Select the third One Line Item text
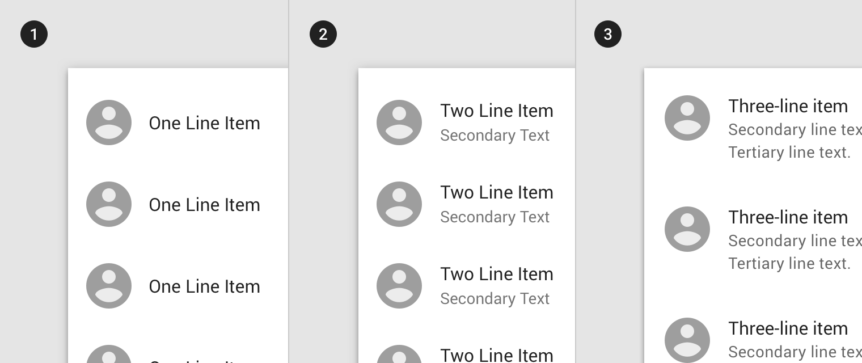This screenshot has height=363, width=862. pos(204,286)
